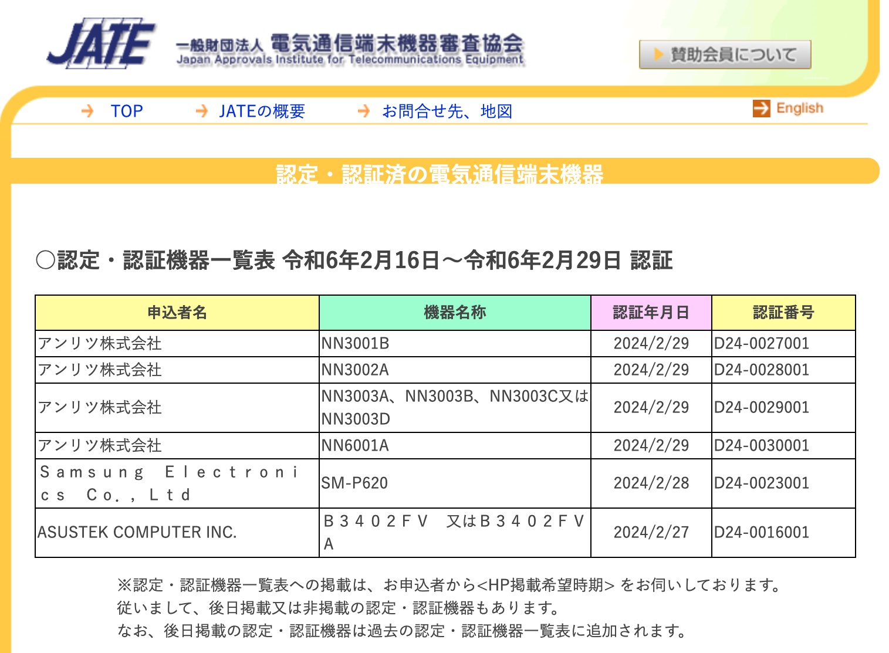Image resolution: width=889 pixels, height=653 pixels.
Task: Click the 認証年月日 column header
Action: tap(651, 313)
